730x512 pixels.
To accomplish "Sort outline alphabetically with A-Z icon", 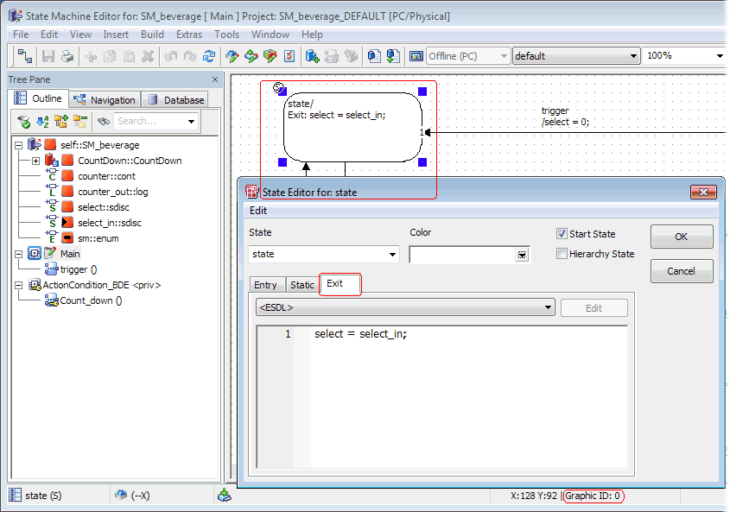I will point(42,122).
